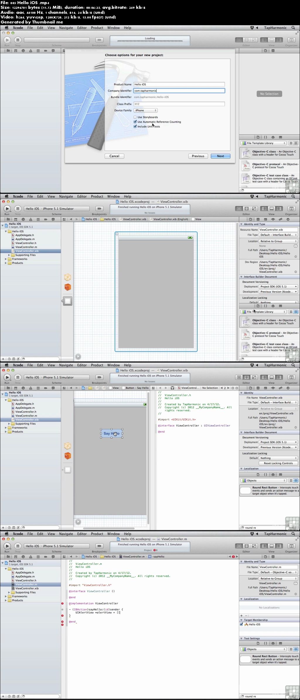Viewport: 300px width, 700px height.
Task: Open project navigator folder icon in empty xib window
Action: tap(8, 219)
